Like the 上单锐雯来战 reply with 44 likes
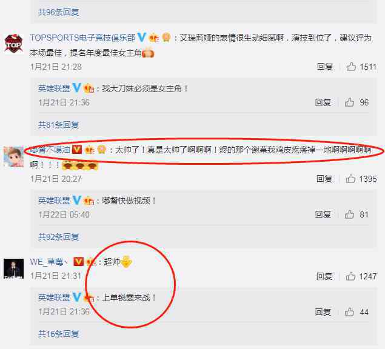The image size is (385, 349). point(349,312)
